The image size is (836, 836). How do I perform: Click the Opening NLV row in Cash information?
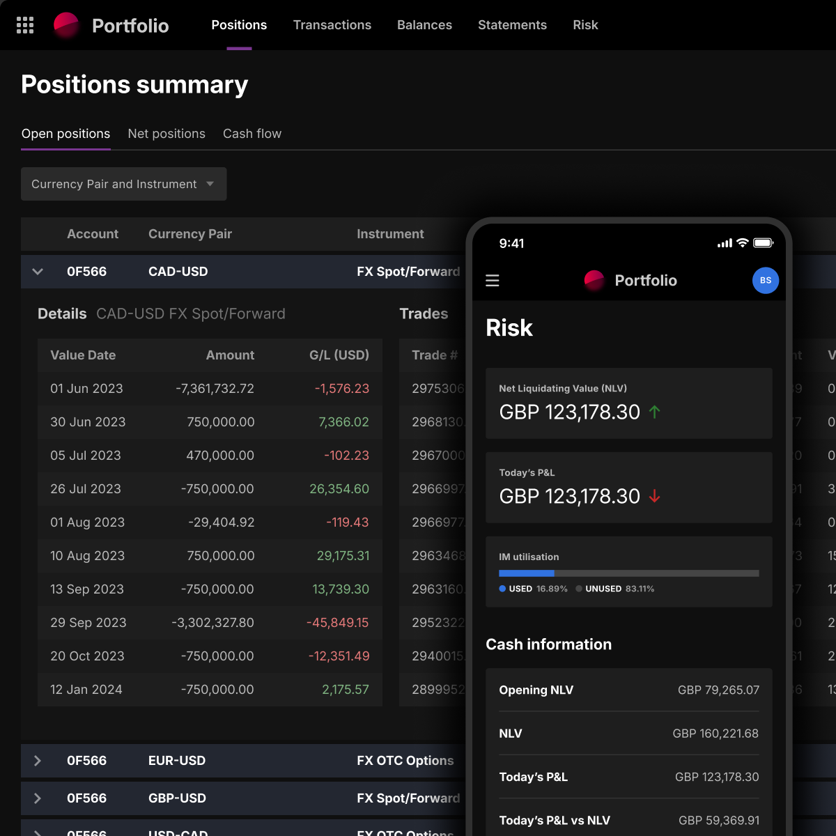628,690
